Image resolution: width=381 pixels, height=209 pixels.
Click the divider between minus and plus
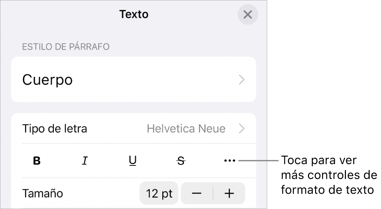(213, 194)
